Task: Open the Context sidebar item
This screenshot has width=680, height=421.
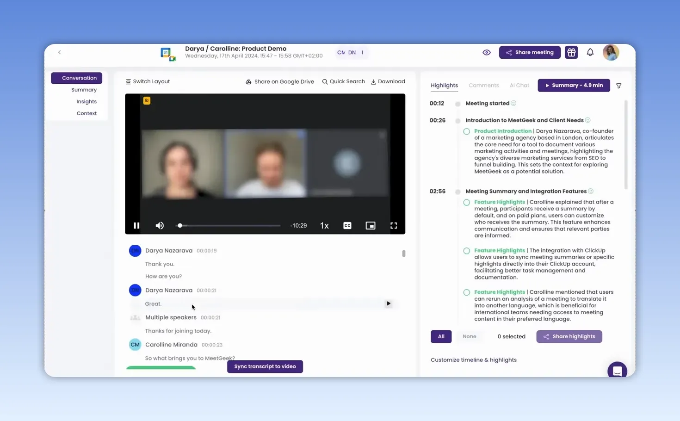Action: click(87, 113)
